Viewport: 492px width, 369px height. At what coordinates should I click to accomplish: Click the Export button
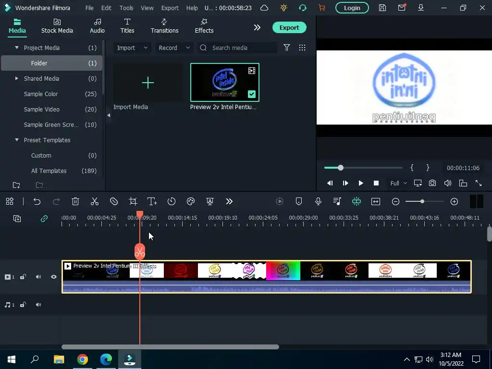point(289,27)
